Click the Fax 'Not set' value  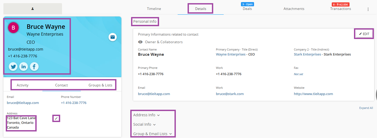click(x=299, y=74)
